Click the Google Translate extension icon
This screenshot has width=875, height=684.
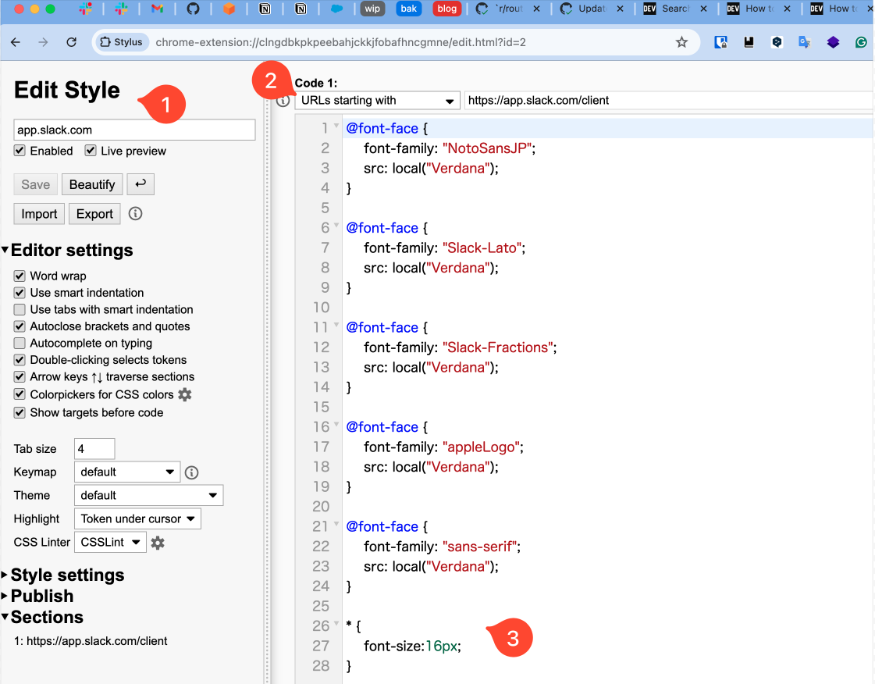(x=804, y=42)
